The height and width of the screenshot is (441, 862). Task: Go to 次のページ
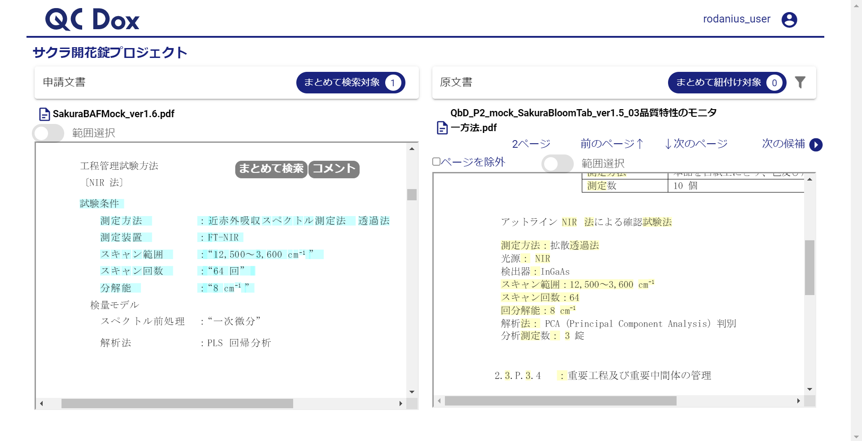pos(696,144)
